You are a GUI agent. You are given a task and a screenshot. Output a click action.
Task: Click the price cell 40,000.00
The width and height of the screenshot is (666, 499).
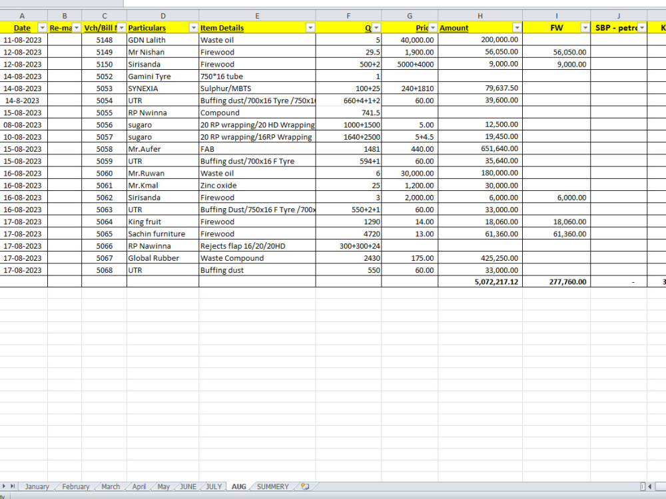[410, 40]
